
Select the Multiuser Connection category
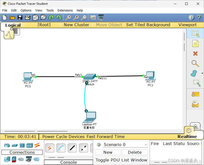point(37,159)
